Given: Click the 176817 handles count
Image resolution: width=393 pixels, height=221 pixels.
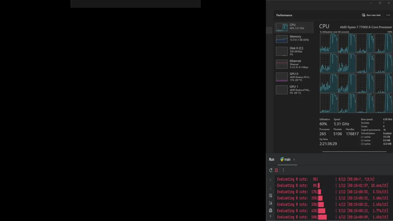Looking at the screenshot, I should tap(352, 134).
